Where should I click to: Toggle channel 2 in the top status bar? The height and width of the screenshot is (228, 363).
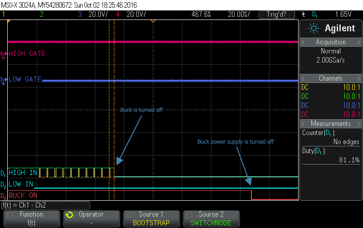pyautogui.click(x=42, y=15)
